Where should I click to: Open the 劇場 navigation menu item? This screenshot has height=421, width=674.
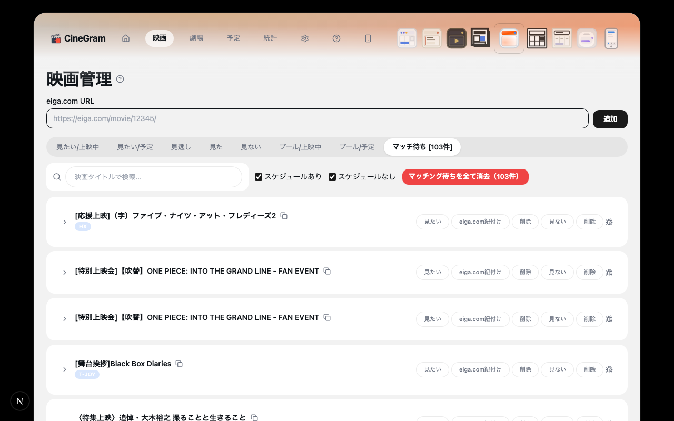(196, 38)
